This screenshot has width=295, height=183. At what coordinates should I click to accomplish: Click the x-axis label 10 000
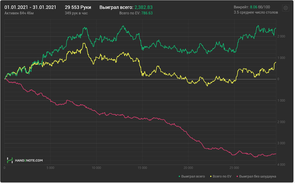[x=97, y=169]
